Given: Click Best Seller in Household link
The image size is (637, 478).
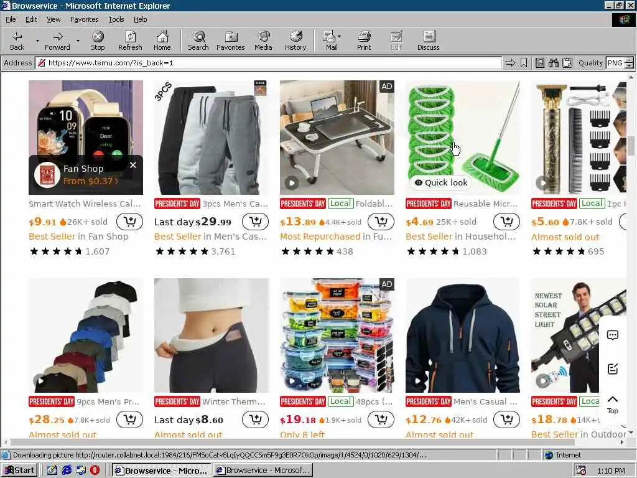Looking at the screenshot, I should coord(461,237).
